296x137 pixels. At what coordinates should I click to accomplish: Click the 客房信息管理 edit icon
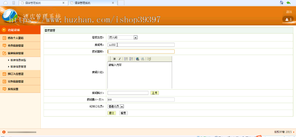[x=4, y=53]
